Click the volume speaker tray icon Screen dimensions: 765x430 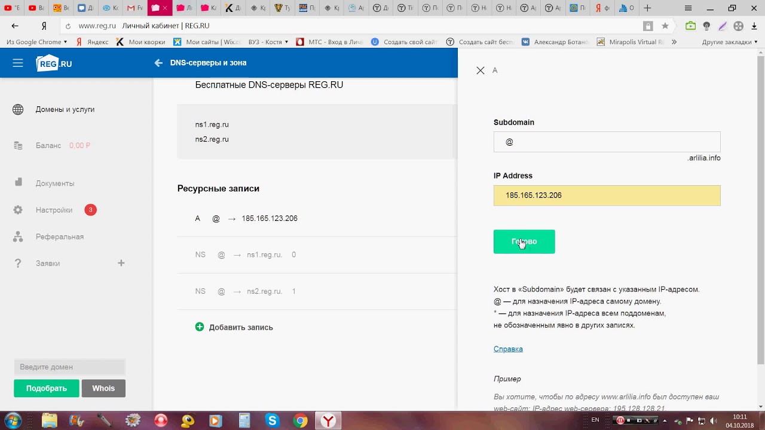coord(714,420)
